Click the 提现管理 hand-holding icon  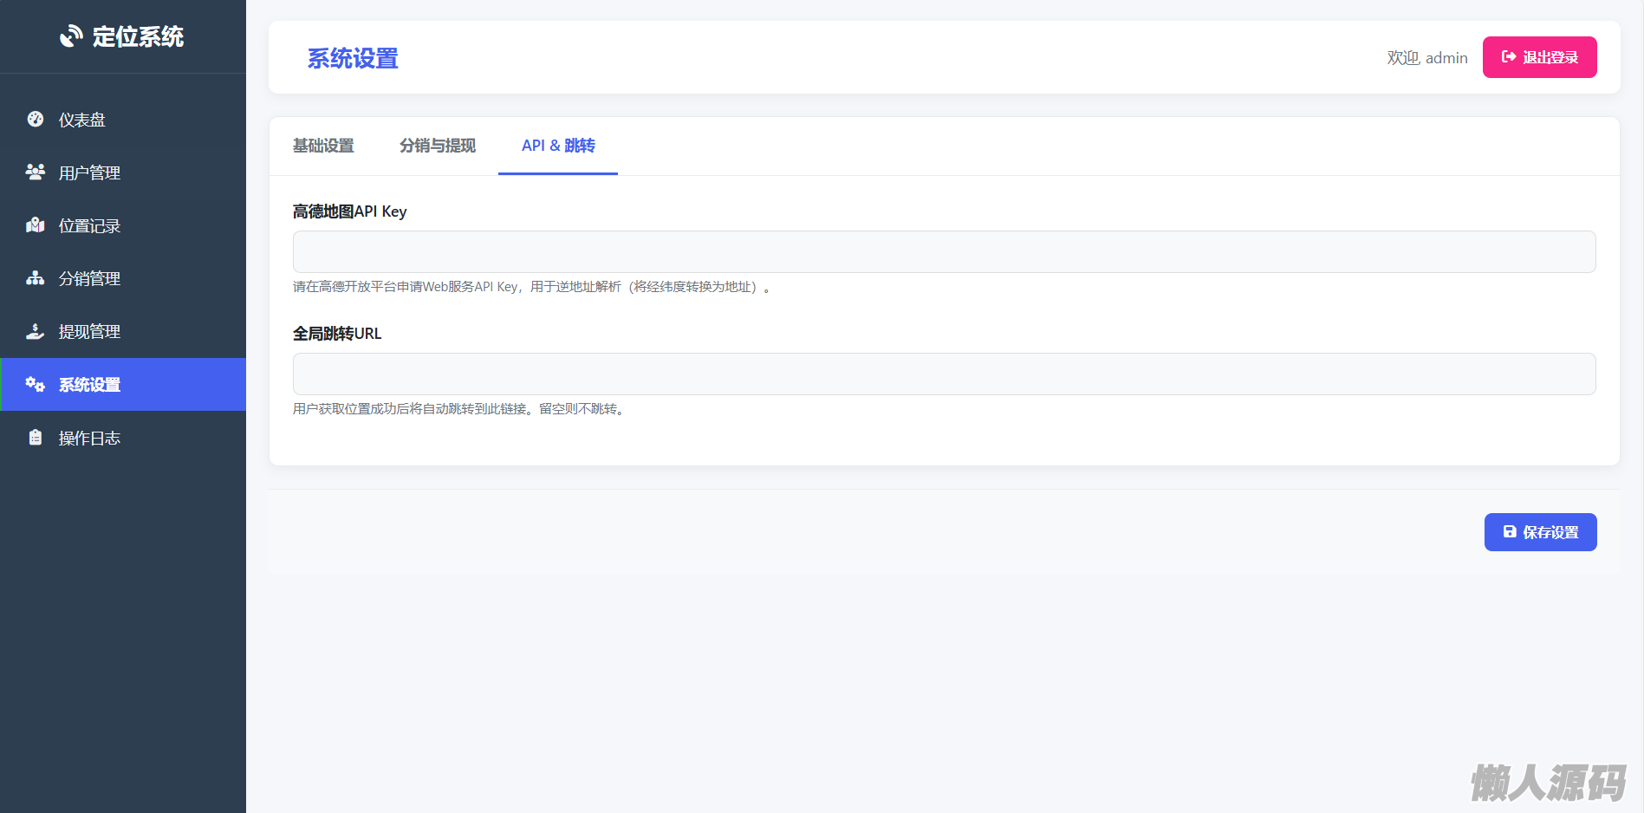36,331
